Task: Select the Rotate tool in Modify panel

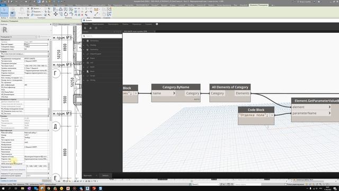Action: (x=66, y=14)
